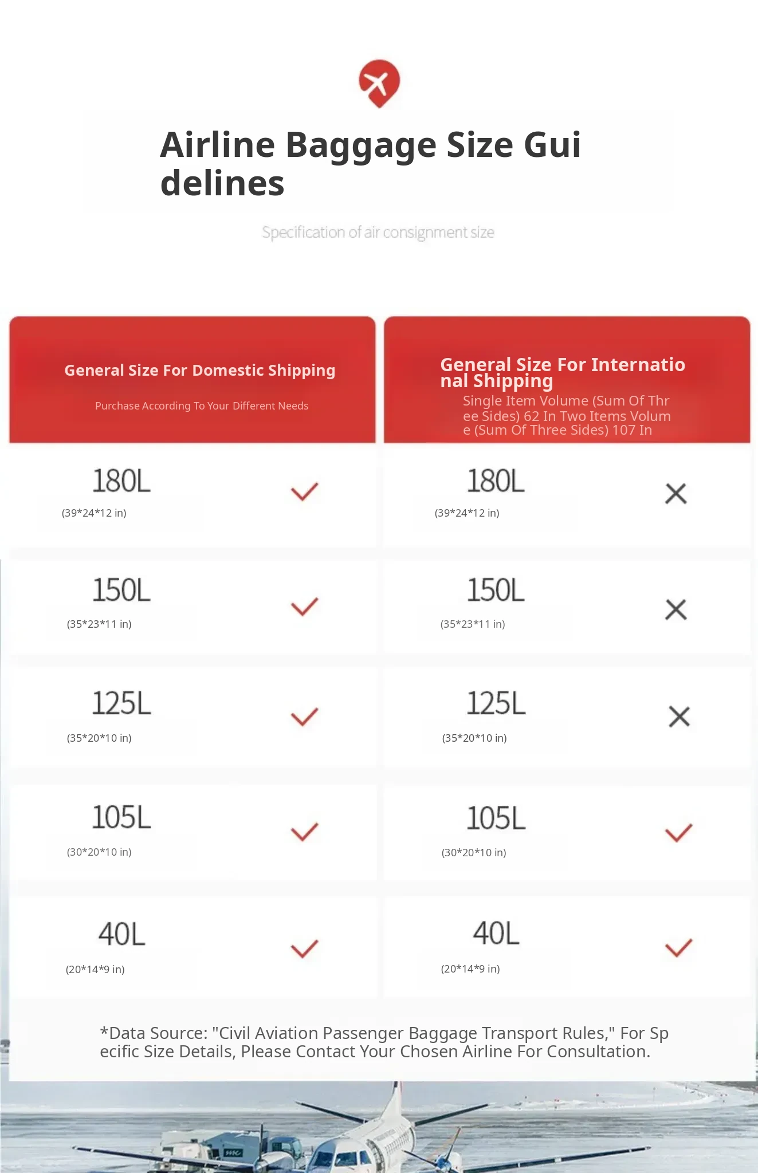Viewport: 758px width, 1173px height.
Task: Click the red airplane location pin icon
Action: tap(379, 84)
